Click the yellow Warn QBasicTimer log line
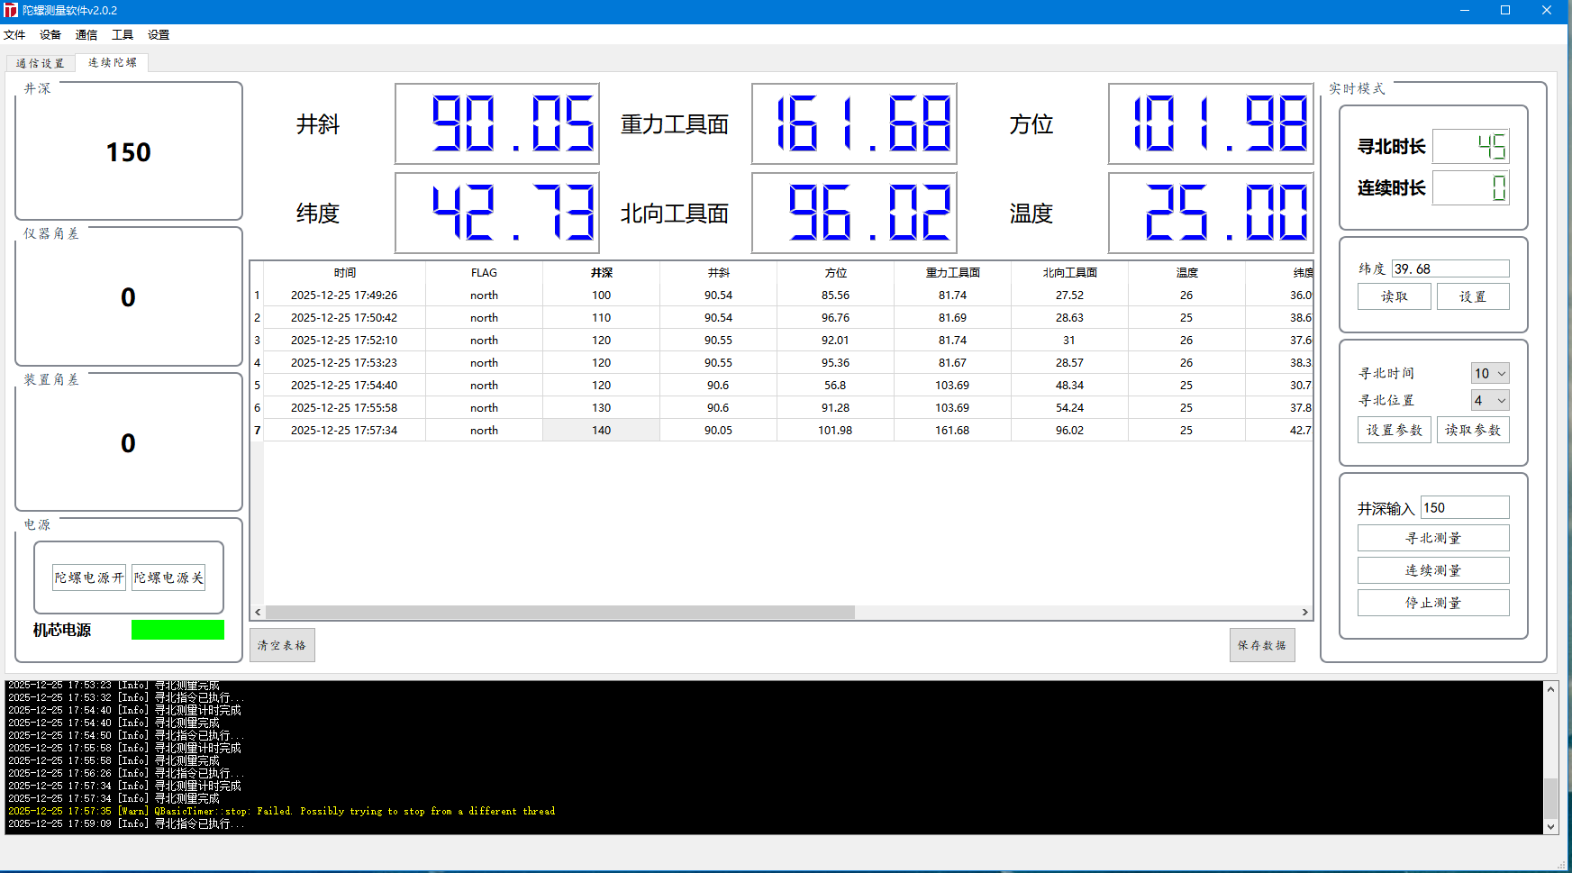The width and height of the screenshot is (1572, 873). [281, 811]
